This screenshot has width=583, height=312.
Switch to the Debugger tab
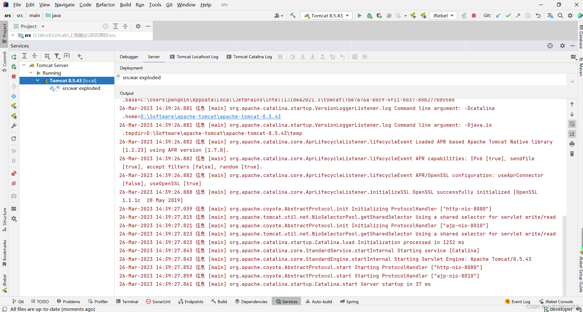coord(129,57)
